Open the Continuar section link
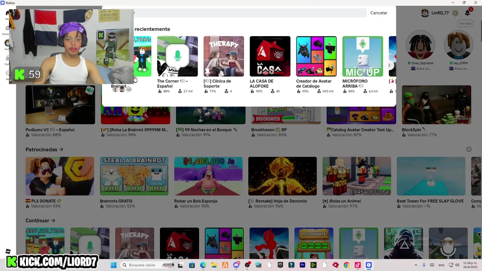482x271 pixels. click(x=40, y=221)
